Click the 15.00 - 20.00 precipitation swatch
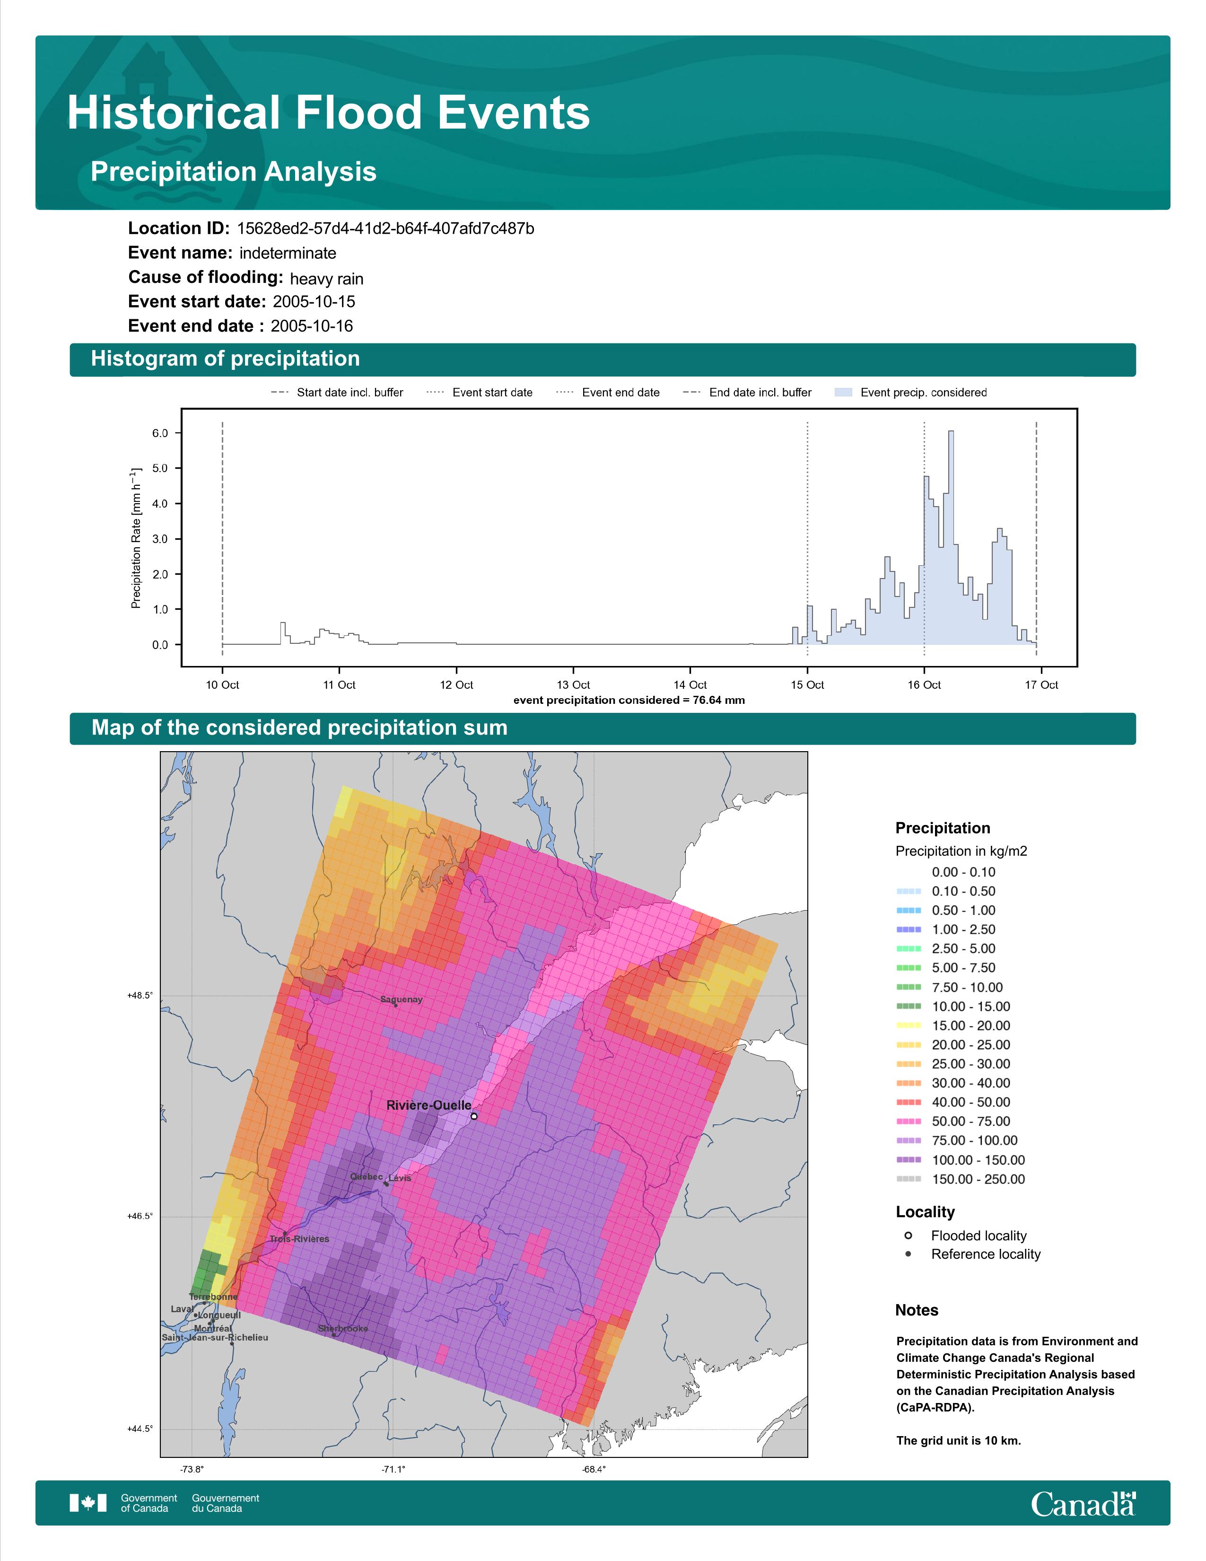This screenshot has height=1561, width=1206. click(x=909, y=1026)
